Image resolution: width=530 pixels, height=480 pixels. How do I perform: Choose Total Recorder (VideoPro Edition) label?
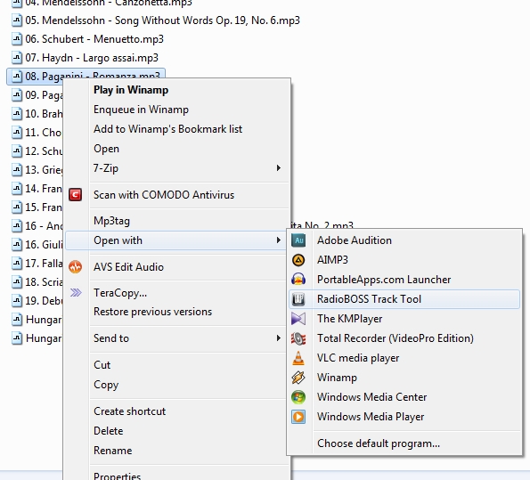(x=395, y=338)
